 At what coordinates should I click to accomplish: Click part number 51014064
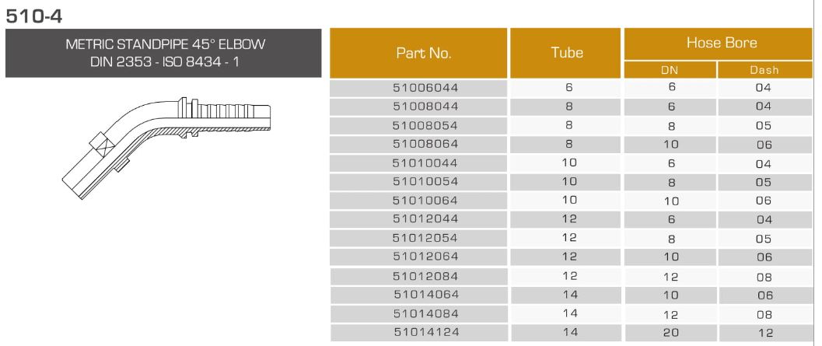point(425,295)
